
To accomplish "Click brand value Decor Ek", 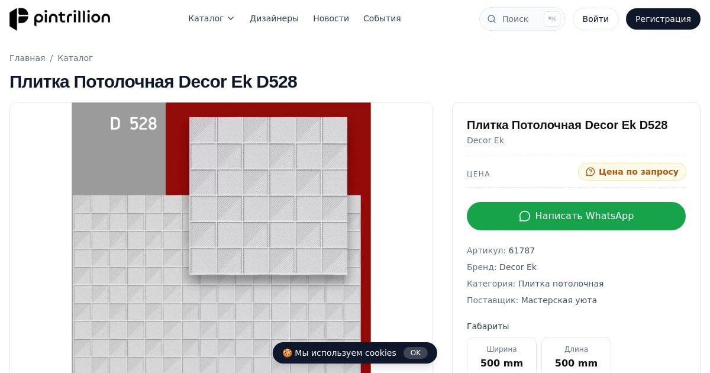I will [518, 267].
